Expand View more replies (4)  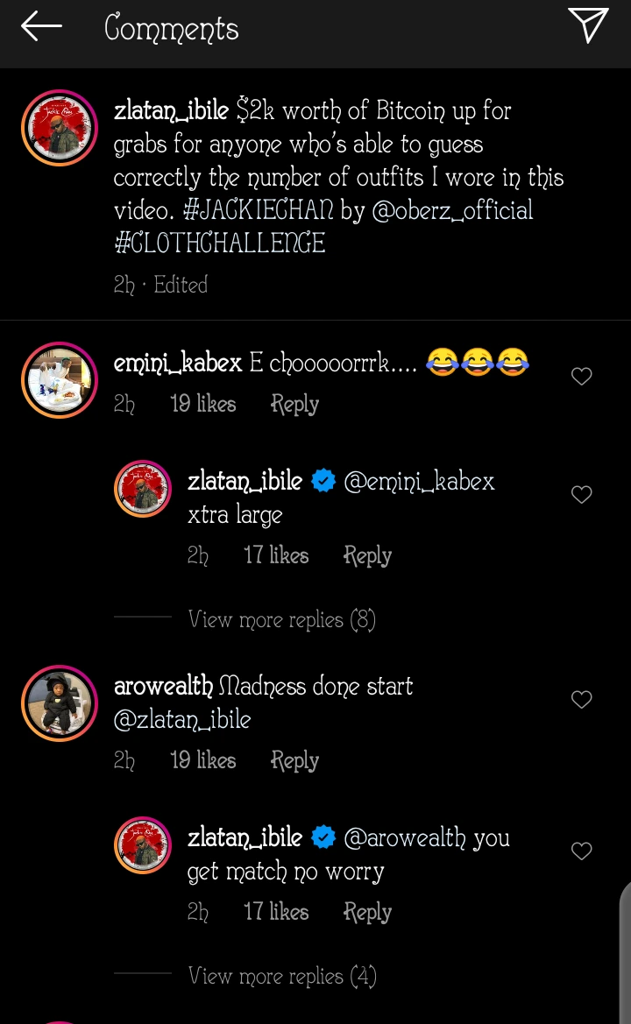click(x=281, y=976)
